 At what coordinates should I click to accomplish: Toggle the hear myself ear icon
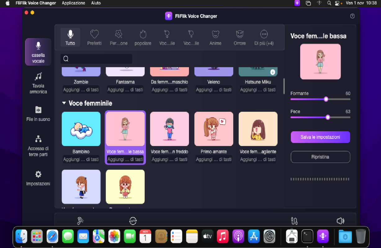tap(80, 221)
